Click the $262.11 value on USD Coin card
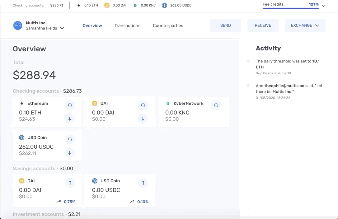The width and height of the screenshot is (338, 219). click(27, 153)
